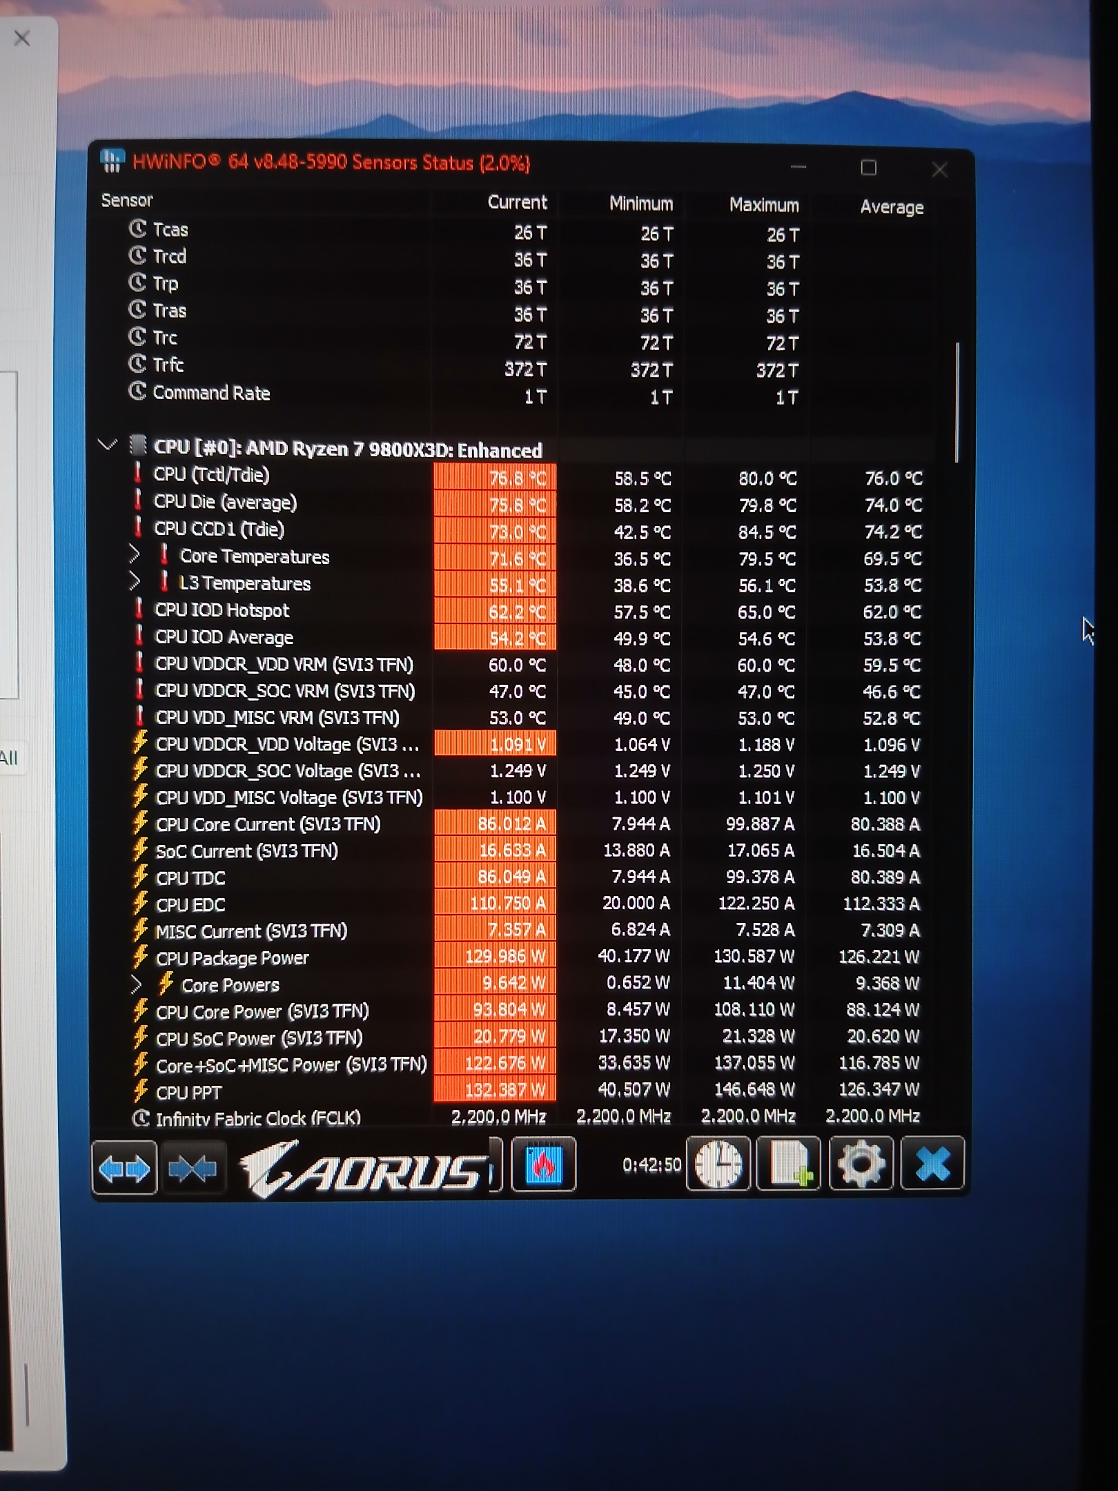1118x1491 pixels.
Task: Select the MISC Current (SVI3 TFN) row
Action: (528, 930)
